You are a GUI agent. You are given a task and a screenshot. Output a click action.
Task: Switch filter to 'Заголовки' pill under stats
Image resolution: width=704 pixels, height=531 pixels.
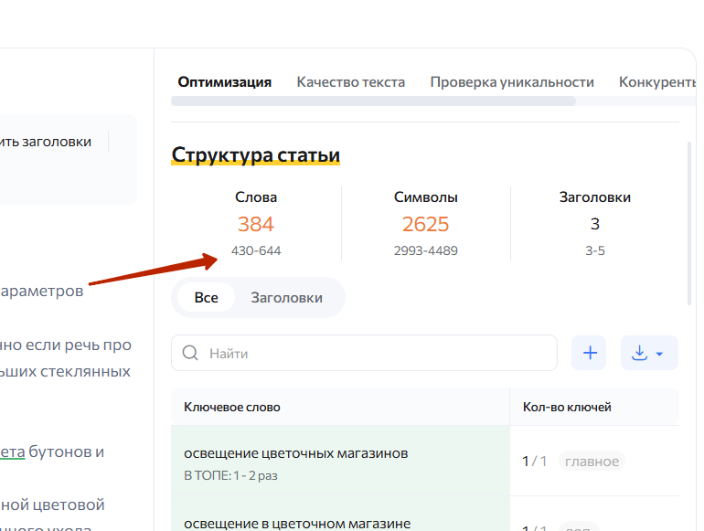pyautogui.click(x=286, y=298)
